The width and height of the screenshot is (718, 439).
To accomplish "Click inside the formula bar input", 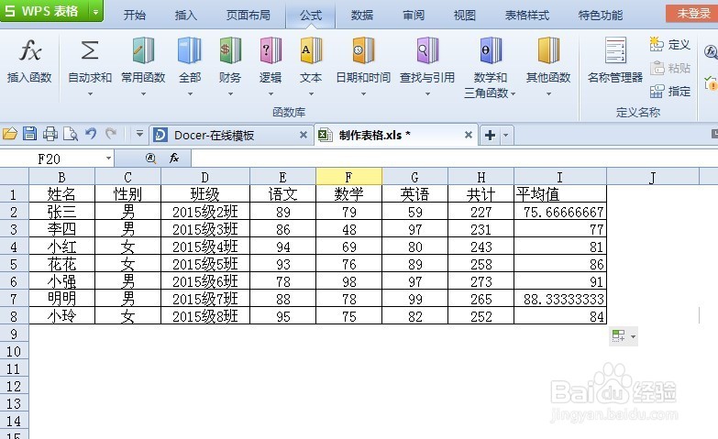I will 453,159.
